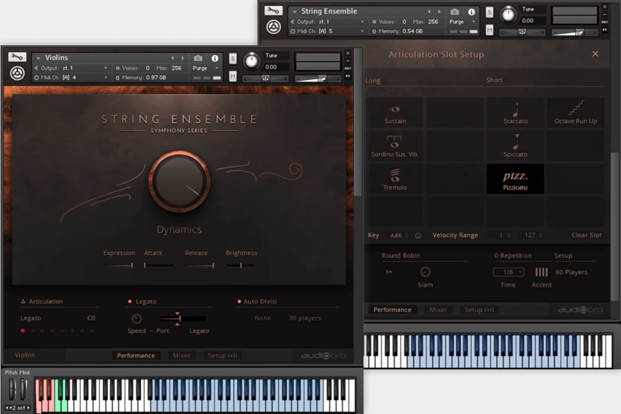
Task: Click the Dynamics knob
Action: pos(179,182)
